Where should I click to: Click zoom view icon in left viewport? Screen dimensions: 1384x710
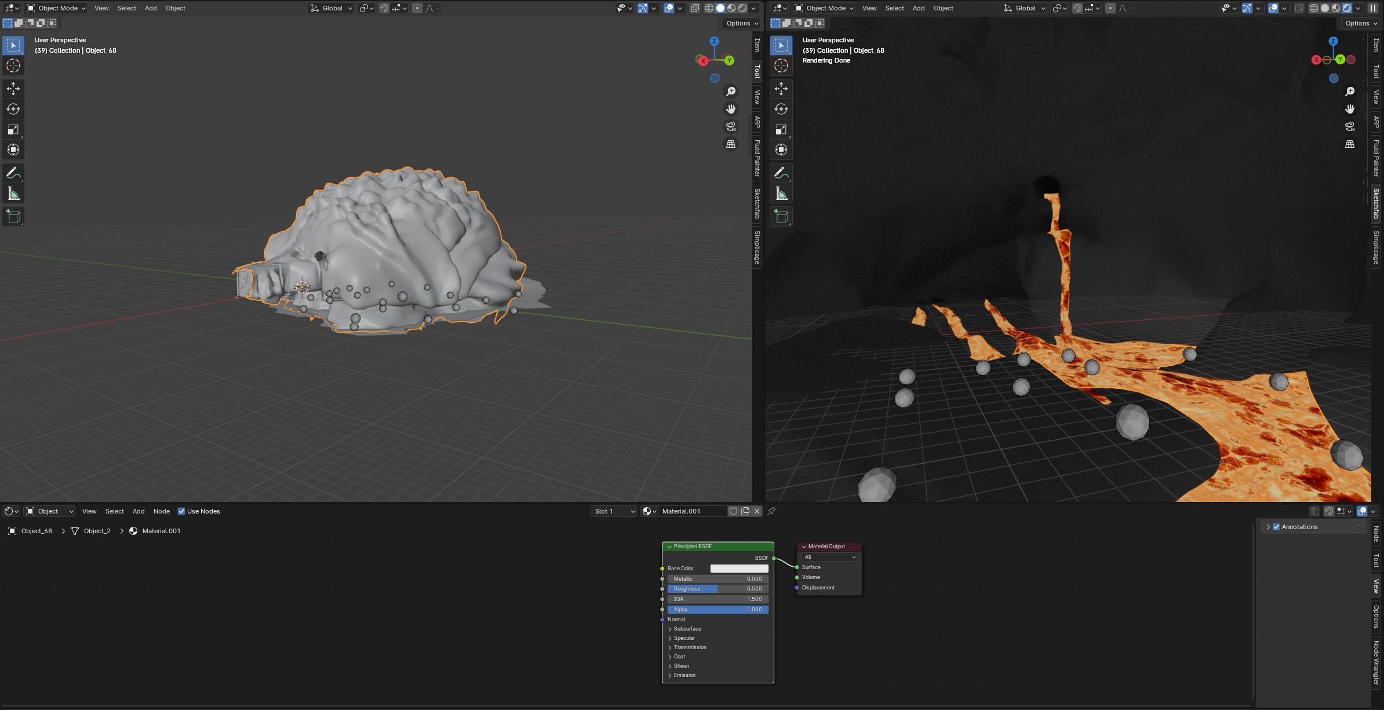(x=731, y=92)
